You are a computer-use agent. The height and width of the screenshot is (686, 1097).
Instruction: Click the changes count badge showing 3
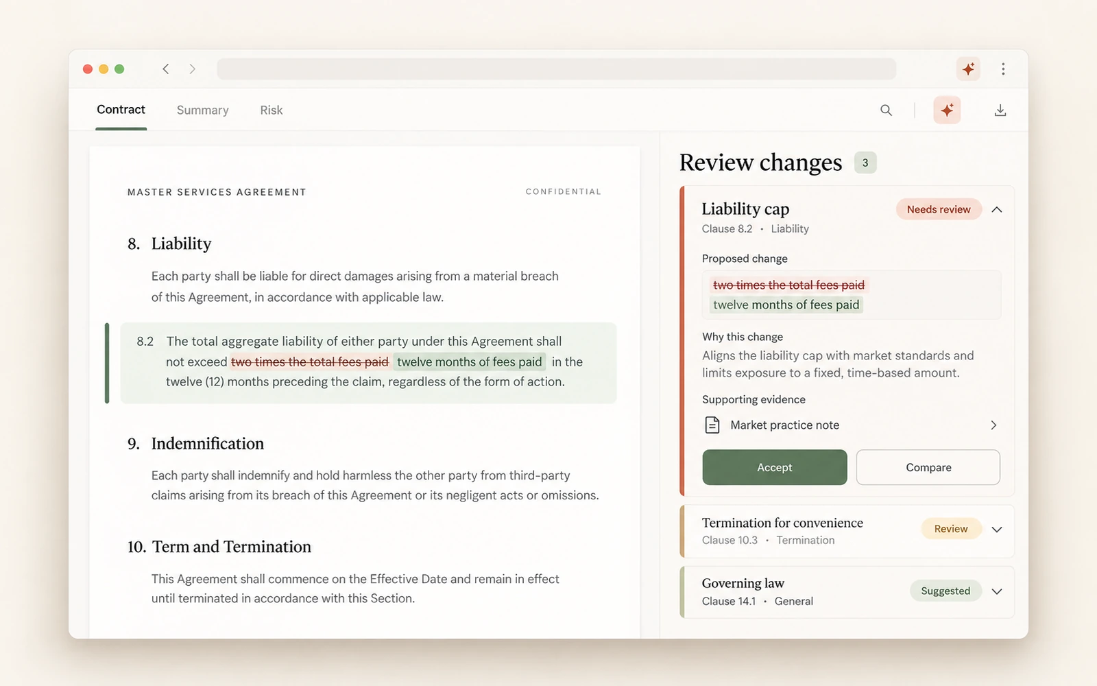point(865,163)
